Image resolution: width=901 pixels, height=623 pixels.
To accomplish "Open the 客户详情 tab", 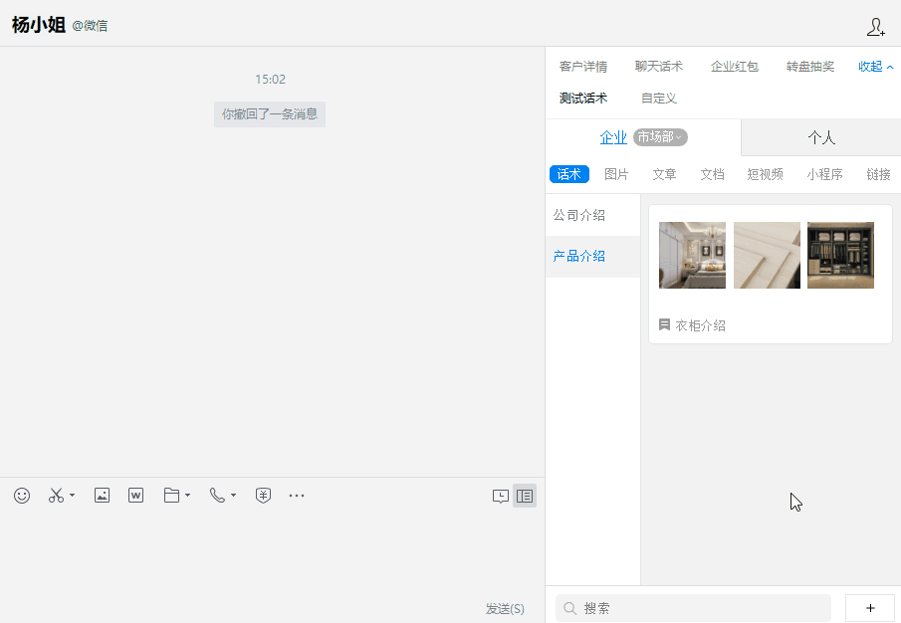I will click(x=583, y=67).
